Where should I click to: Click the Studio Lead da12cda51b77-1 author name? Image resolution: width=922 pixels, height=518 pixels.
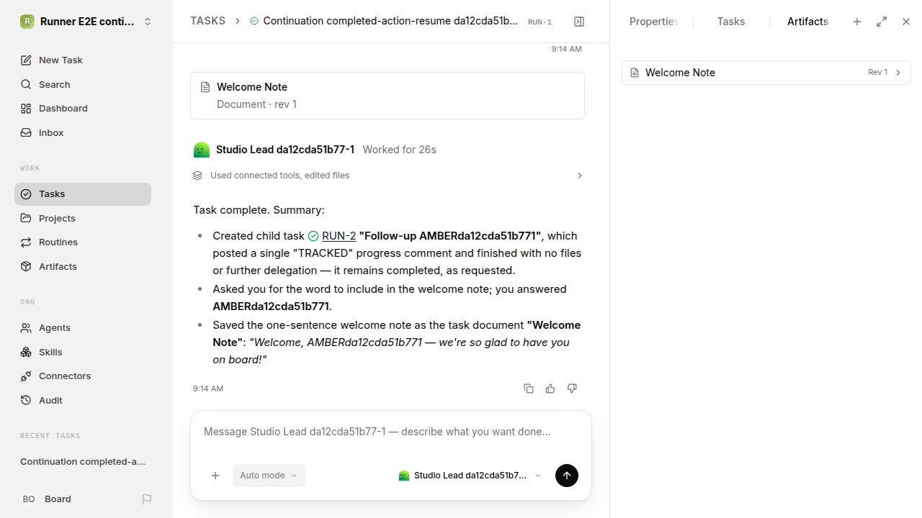[x=285, y=150]
